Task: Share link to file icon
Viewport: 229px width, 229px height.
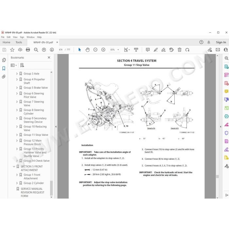Action: 210,50
